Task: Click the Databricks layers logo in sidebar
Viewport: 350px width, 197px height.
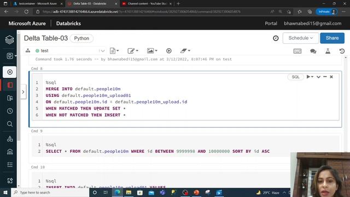Action: tap(10, 40)
